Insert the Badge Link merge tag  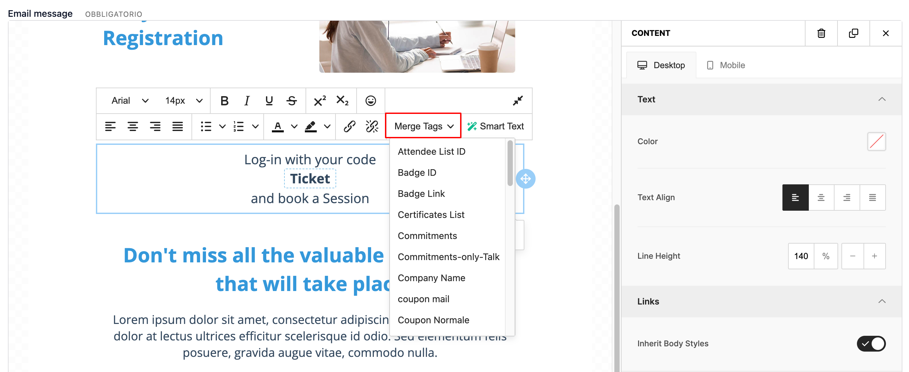pos(448,194)
